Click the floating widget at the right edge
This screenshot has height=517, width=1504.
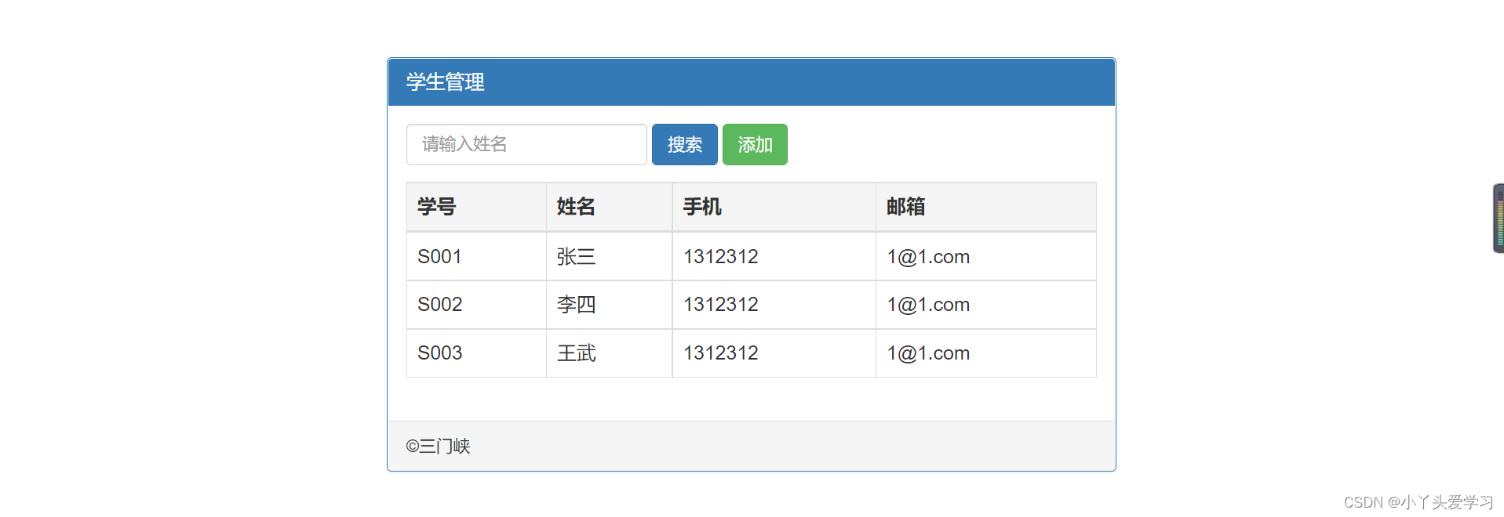(1499, 219)
